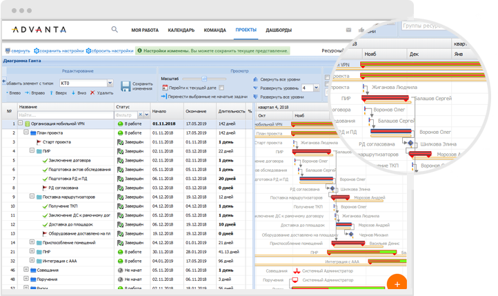Click the Перейти к текущей дате calendar icon
This screenshot has width=498, height=296.
165,88
